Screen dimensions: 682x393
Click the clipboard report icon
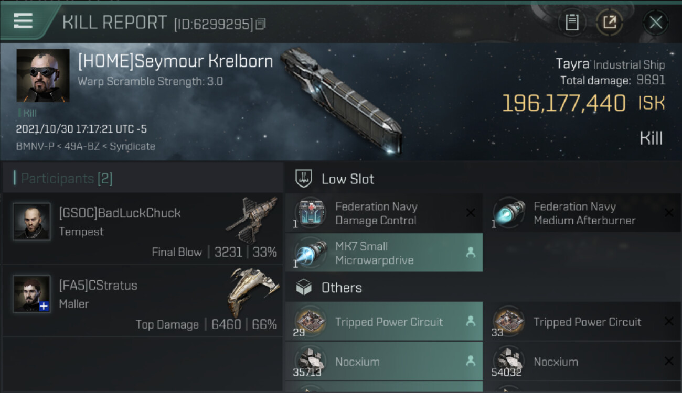[x=572, y=23]
